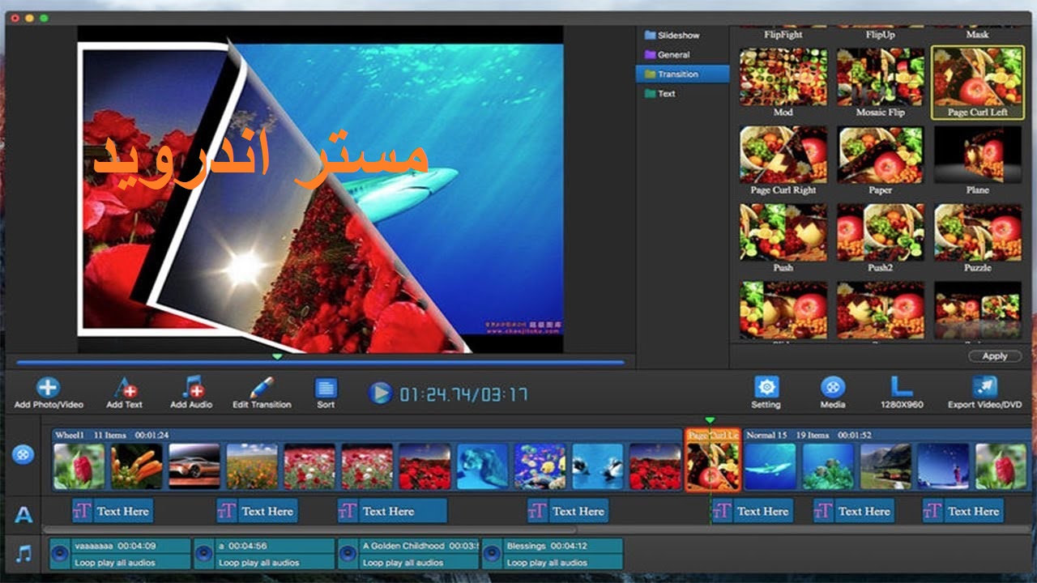The width and height of the screenshot is (1037, 583).
Task: Apply the selected transition
Action: click(x=995, y=356)
